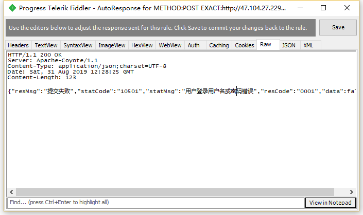
Task: Open the Headers tab
Action: click(x=18, y=45)
